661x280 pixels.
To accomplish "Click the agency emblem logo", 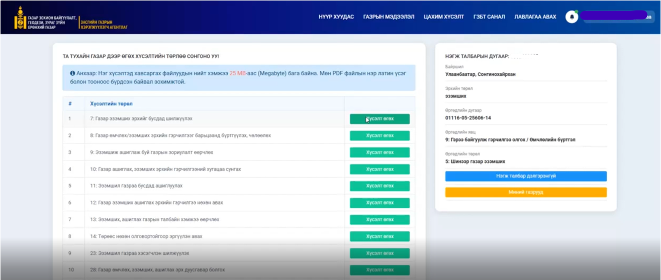I will tap(21, 17).
